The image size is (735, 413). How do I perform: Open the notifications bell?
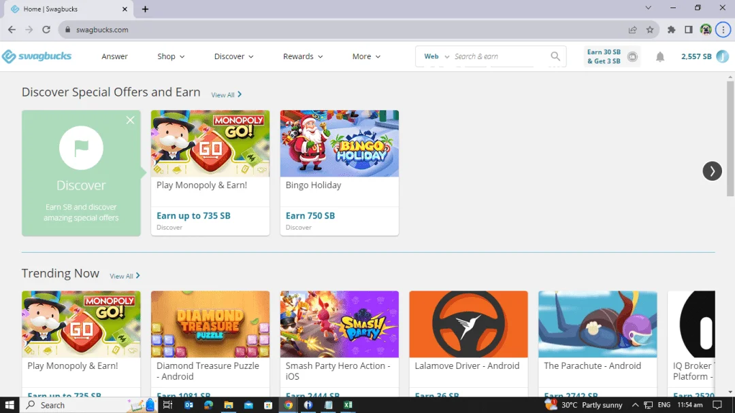point(660,56)
